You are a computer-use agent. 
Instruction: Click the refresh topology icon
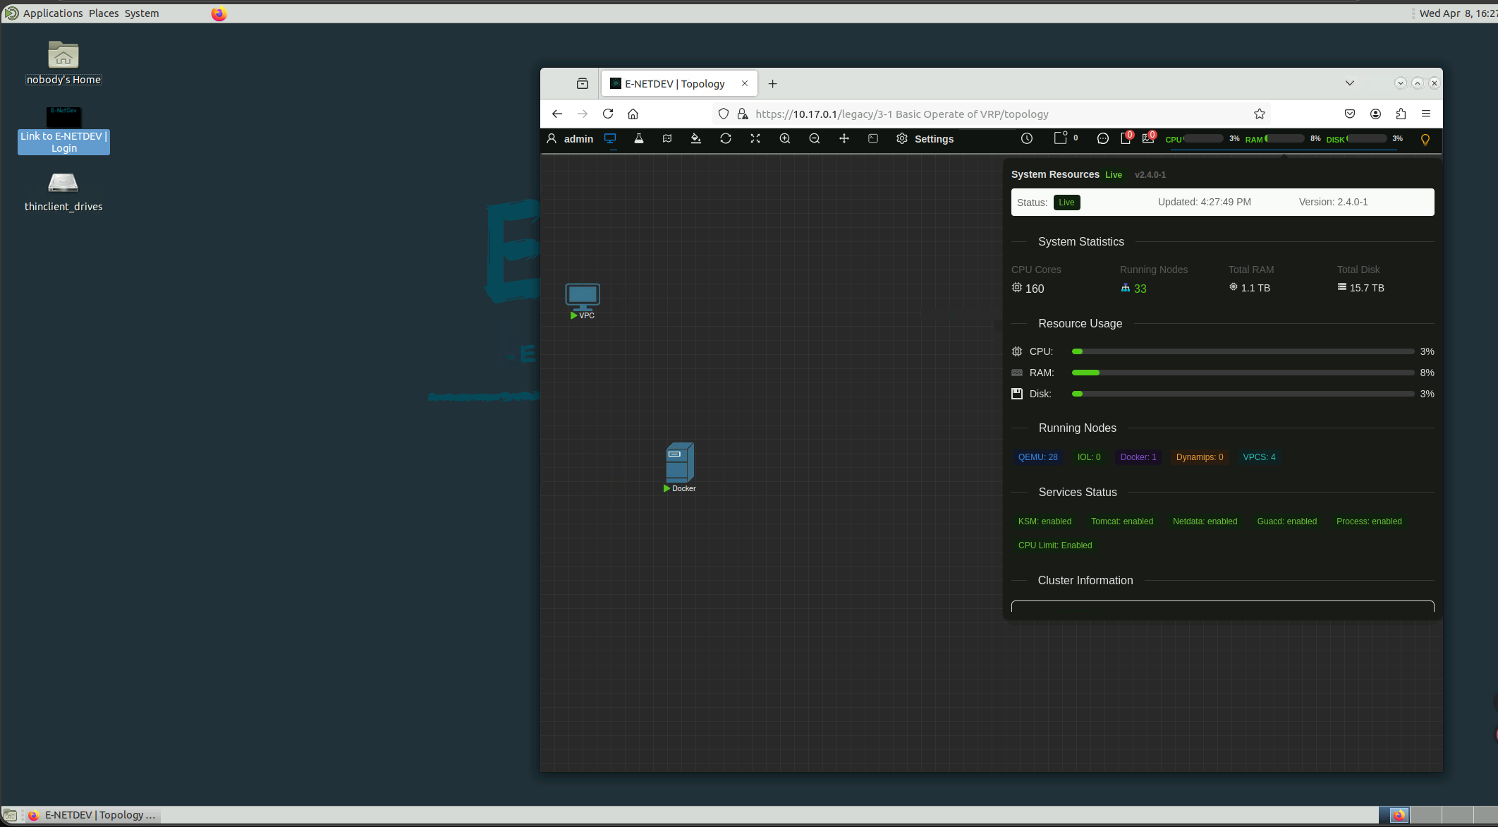[726, 139]
